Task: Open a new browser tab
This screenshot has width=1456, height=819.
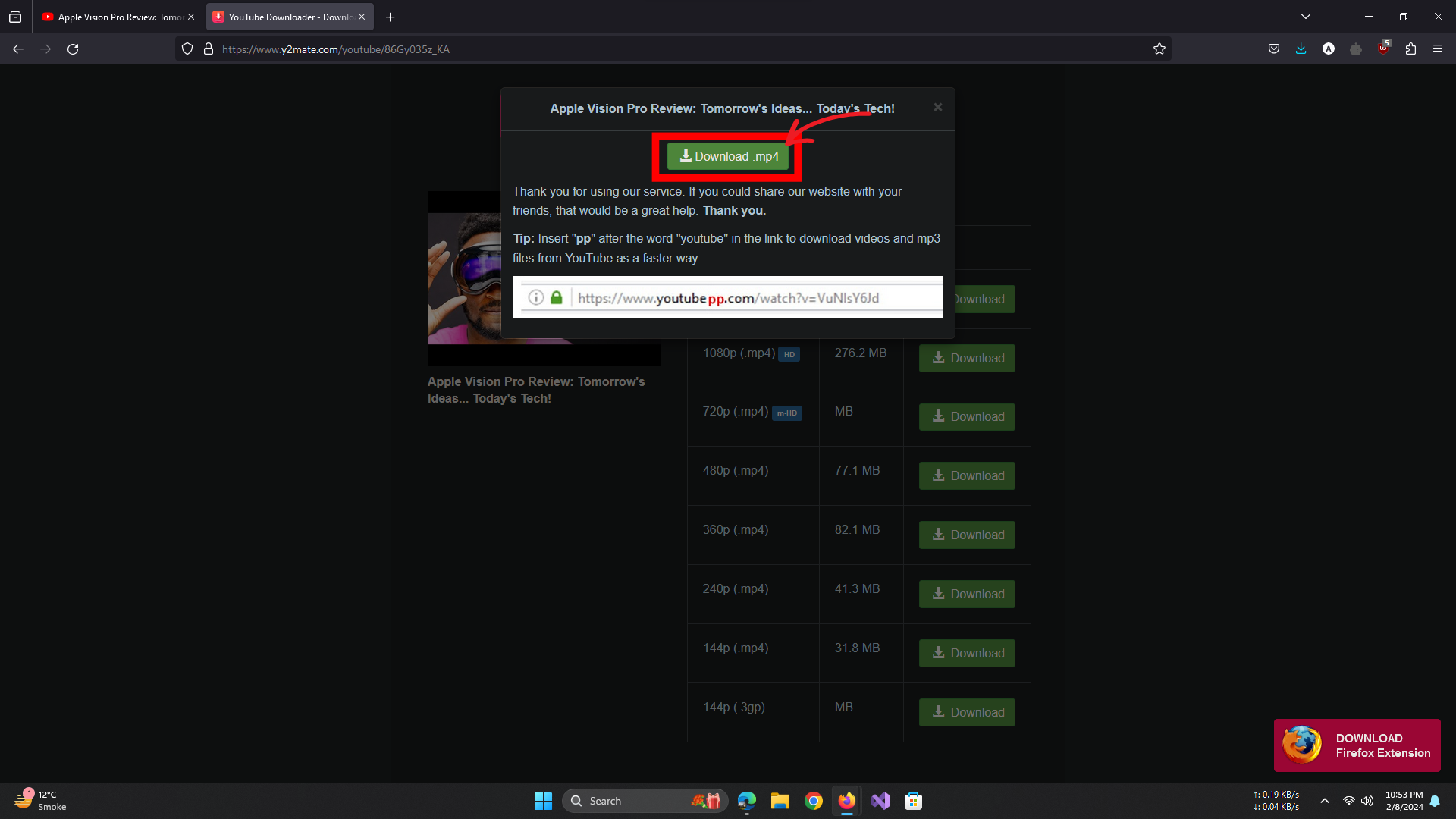Action: 391,17
